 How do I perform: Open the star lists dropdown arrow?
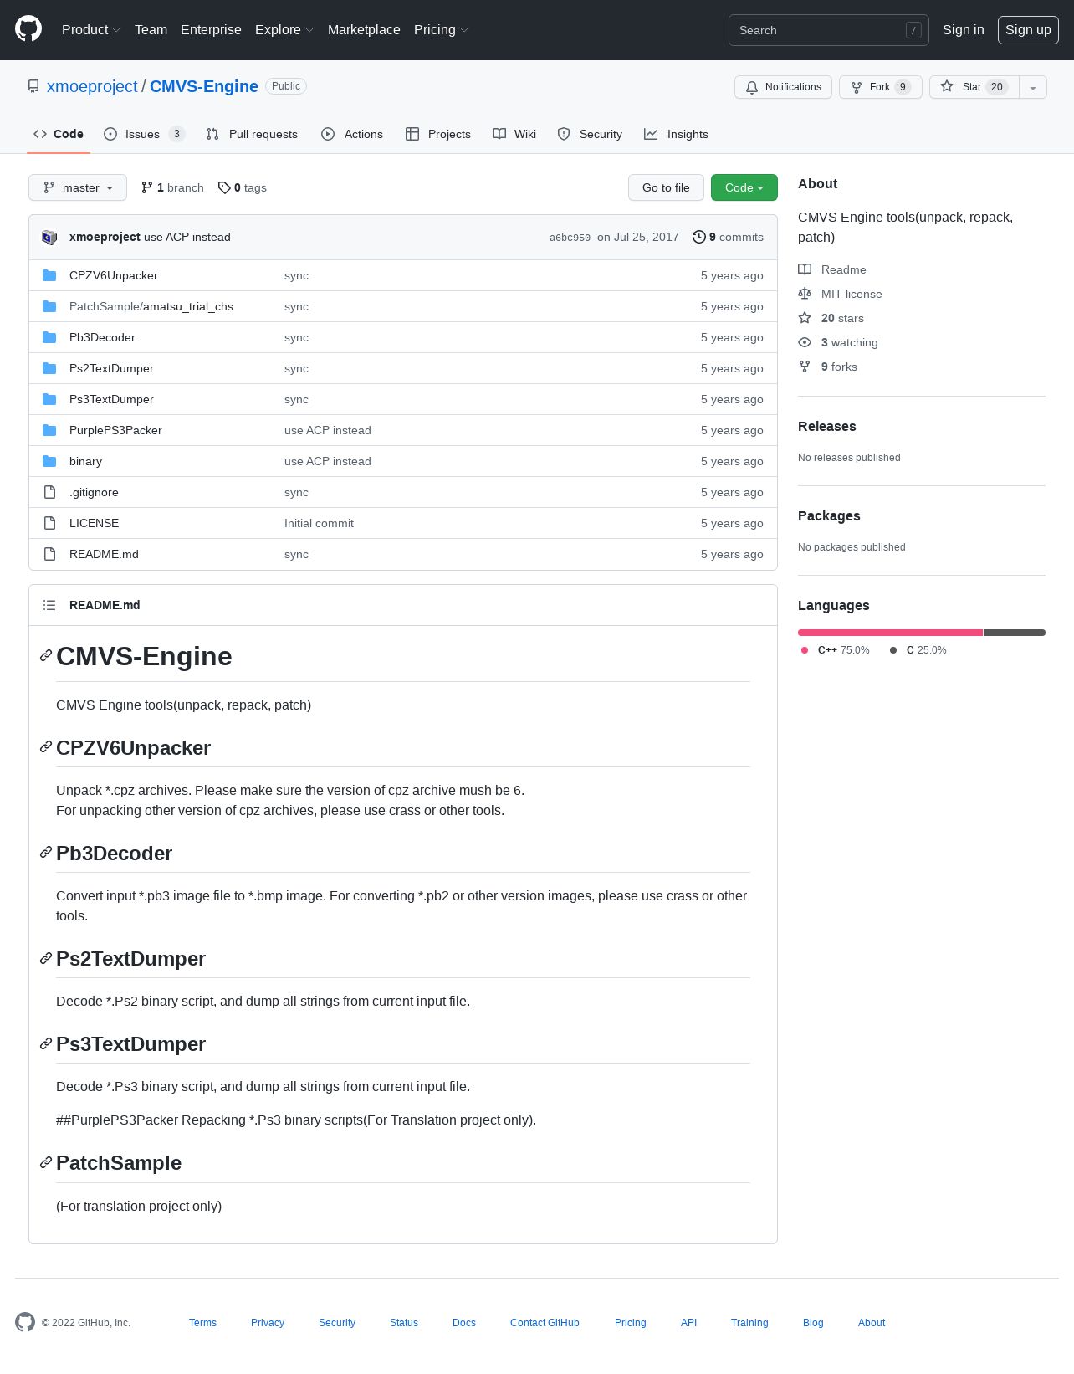[1033, 87]
